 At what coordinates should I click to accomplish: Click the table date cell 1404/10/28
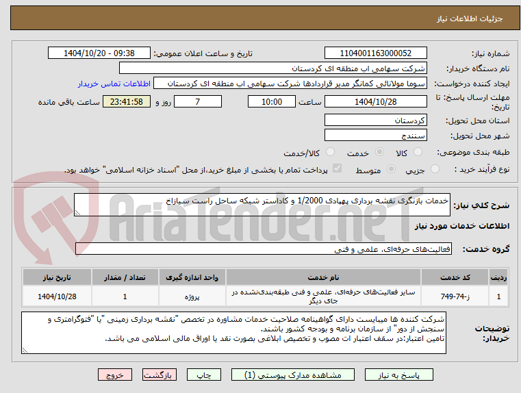[57, 296]
